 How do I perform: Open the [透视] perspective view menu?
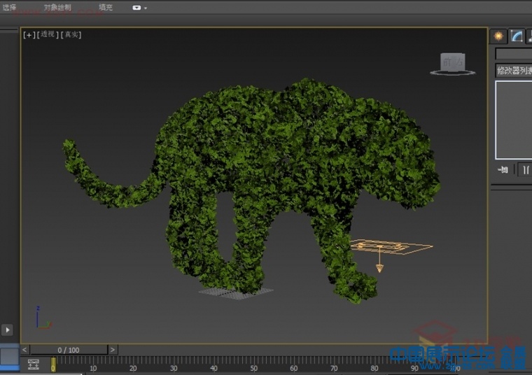48,34
